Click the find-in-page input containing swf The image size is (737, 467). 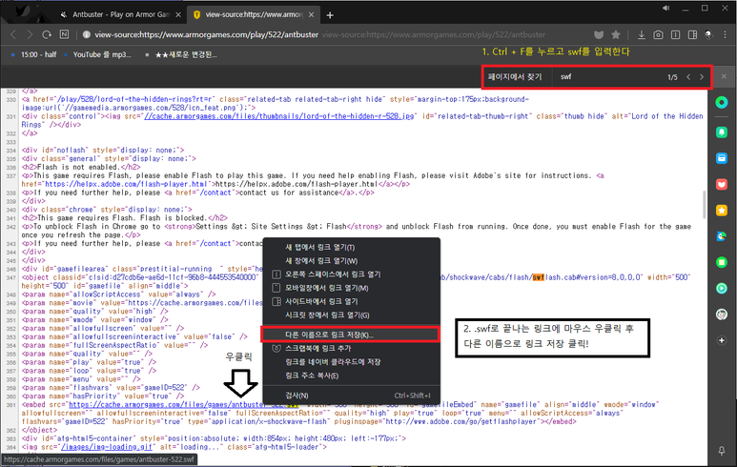608,77
